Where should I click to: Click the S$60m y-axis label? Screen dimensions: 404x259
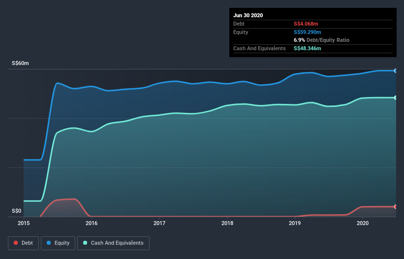point(20,63)
